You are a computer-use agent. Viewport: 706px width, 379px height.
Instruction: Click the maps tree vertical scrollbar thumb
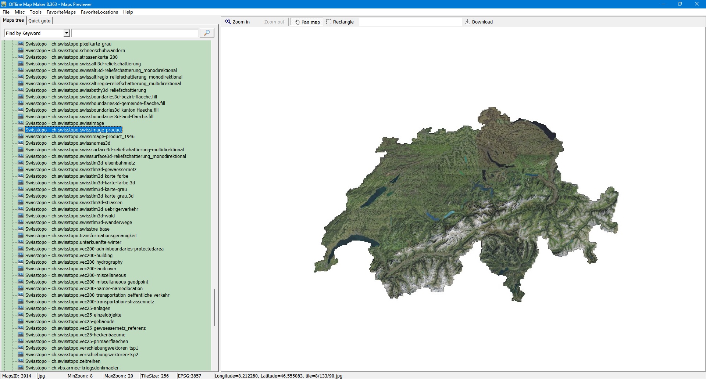click(x=214, y=307)
